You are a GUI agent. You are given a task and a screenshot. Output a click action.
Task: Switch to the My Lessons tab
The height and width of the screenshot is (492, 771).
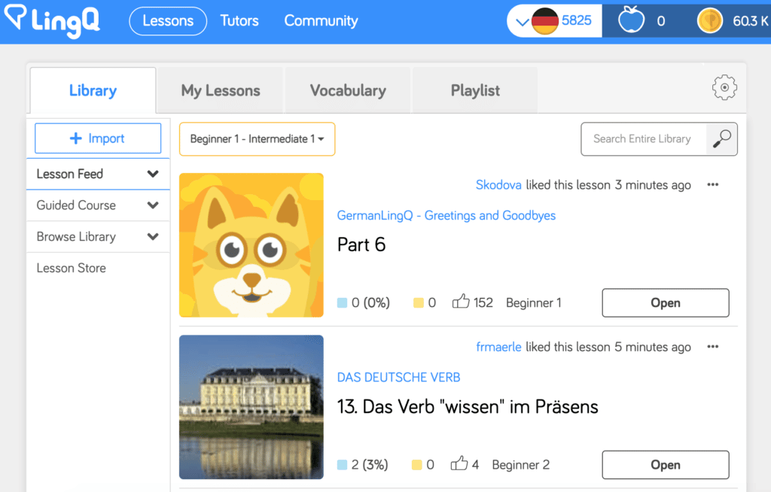point(220,90)
